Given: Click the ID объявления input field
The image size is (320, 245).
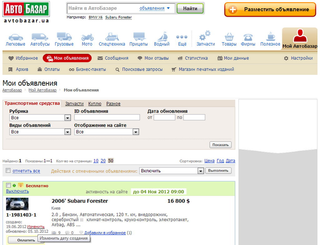Looking at the screenshot, I should [x=107, y=117].
